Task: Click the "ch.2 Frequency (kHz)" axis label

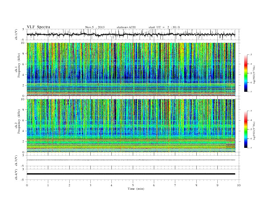Action: (x=18, y=121)
